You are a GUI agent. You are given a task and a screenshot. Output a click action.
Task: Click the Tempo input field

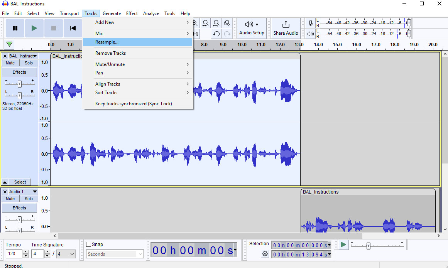14,254
